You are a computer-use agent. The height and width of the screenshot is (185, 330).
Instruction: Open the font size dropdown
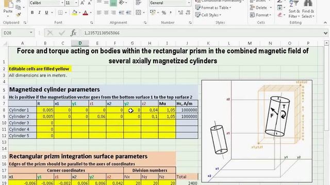[76, 3]
